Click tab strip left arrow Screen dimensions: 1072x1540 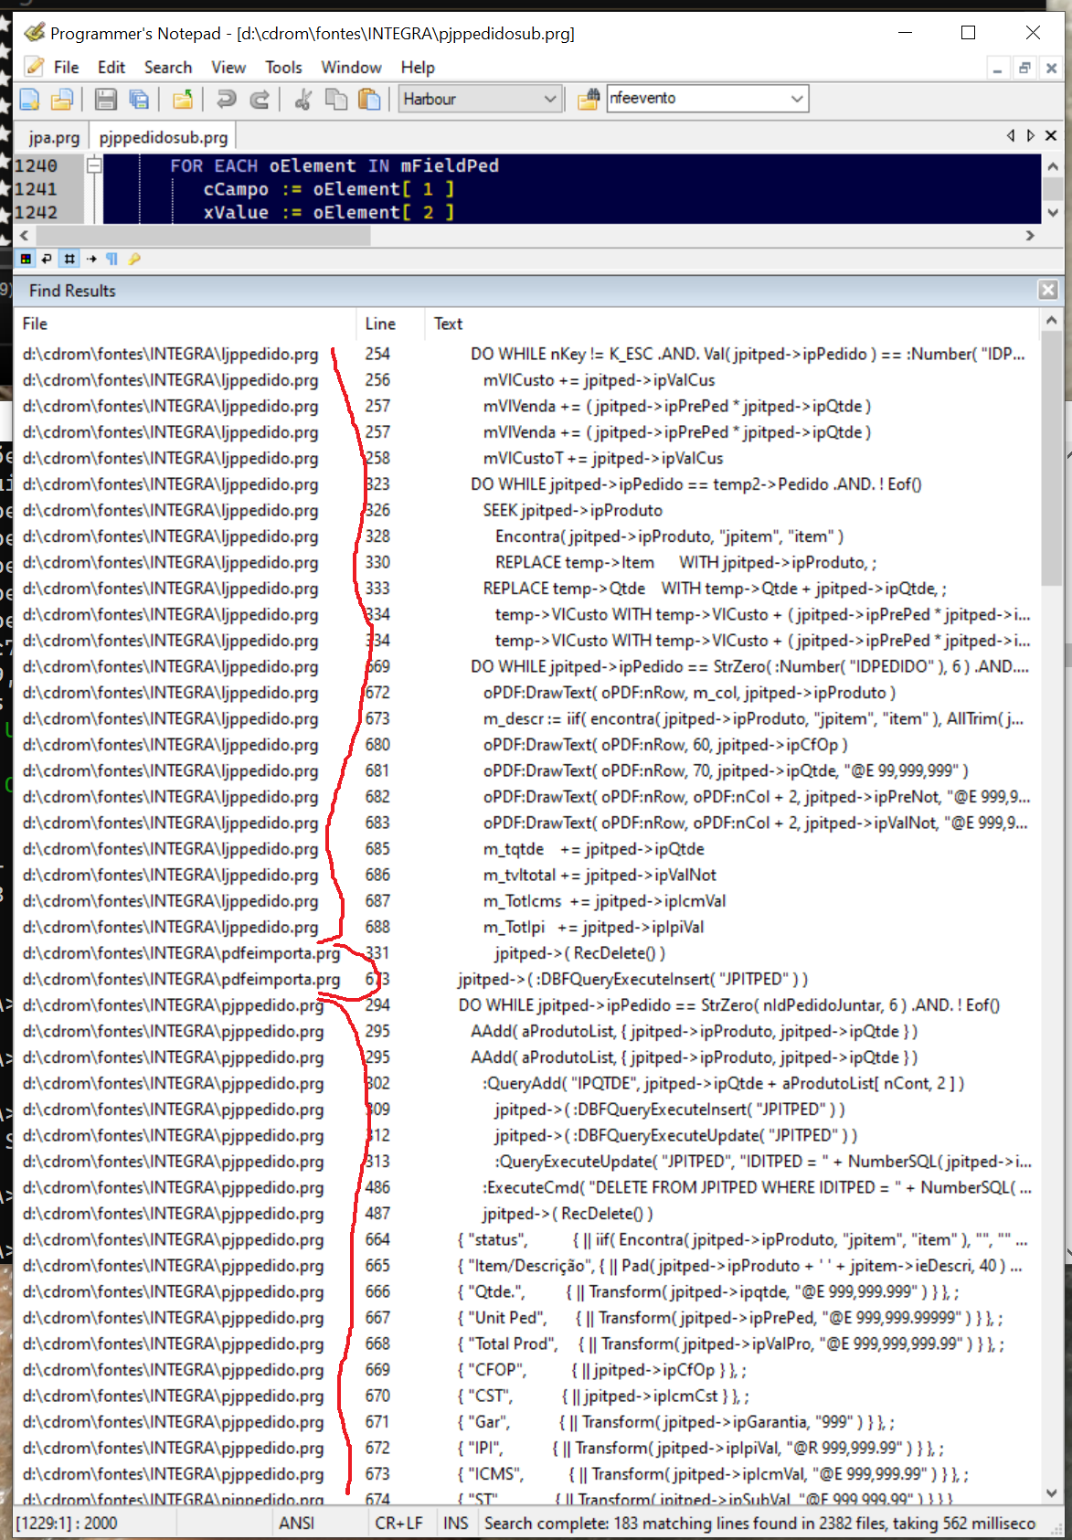[1011, 135]
